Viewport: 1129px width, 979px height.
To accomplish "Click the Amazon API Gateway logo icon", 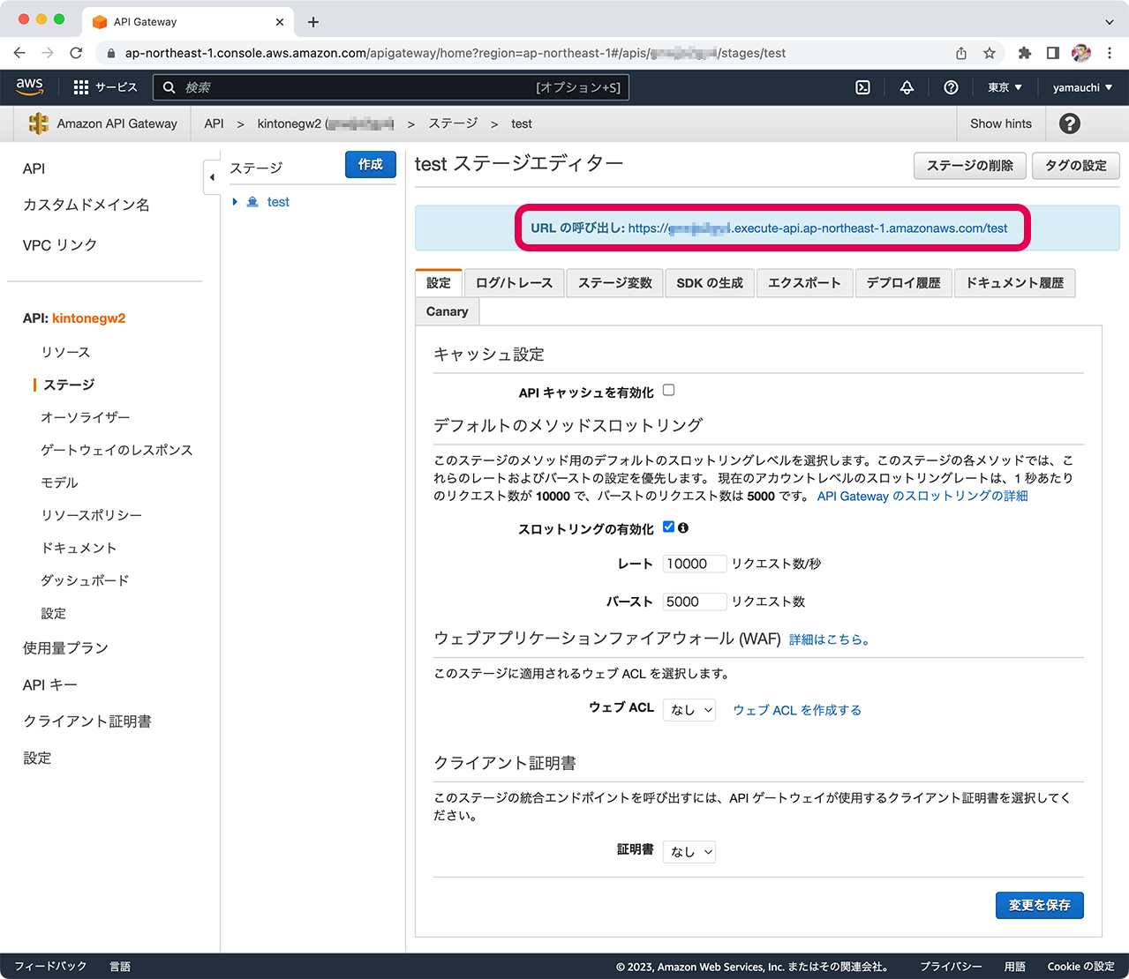I will (39, 123).
